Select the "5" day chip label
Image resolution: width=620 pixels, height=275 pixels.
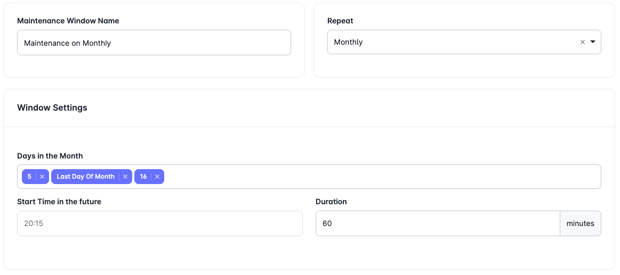29,177
